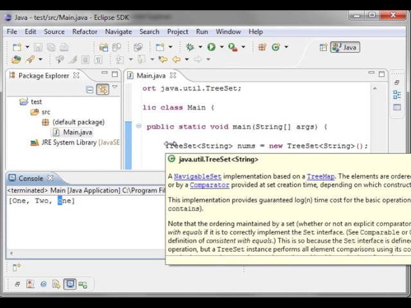Open the File menu
This screenshot has height=308, width=411.
click(12, 31)
